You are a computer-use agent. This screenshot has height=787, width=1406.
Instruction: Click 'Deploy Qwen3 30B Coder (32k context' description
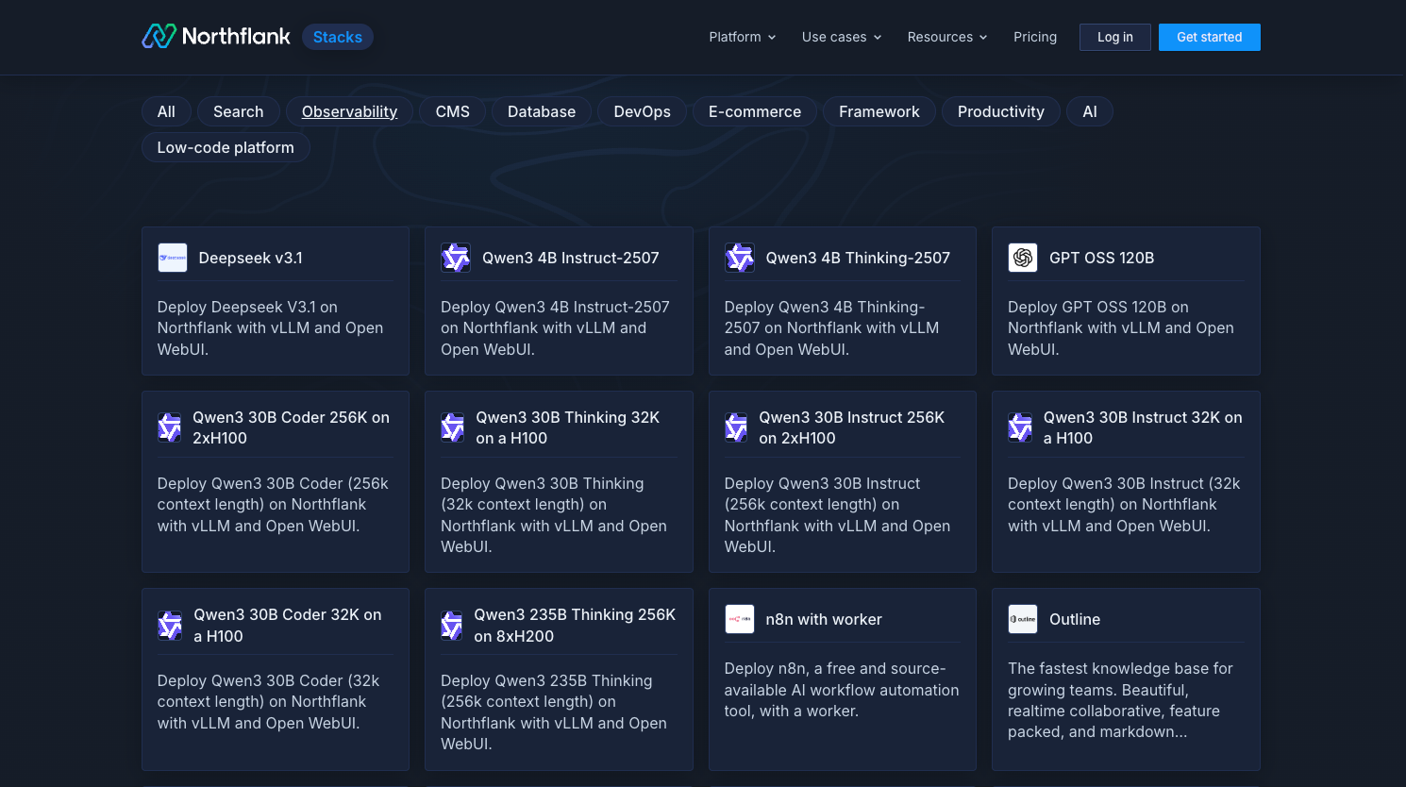(x=269, y=701)
